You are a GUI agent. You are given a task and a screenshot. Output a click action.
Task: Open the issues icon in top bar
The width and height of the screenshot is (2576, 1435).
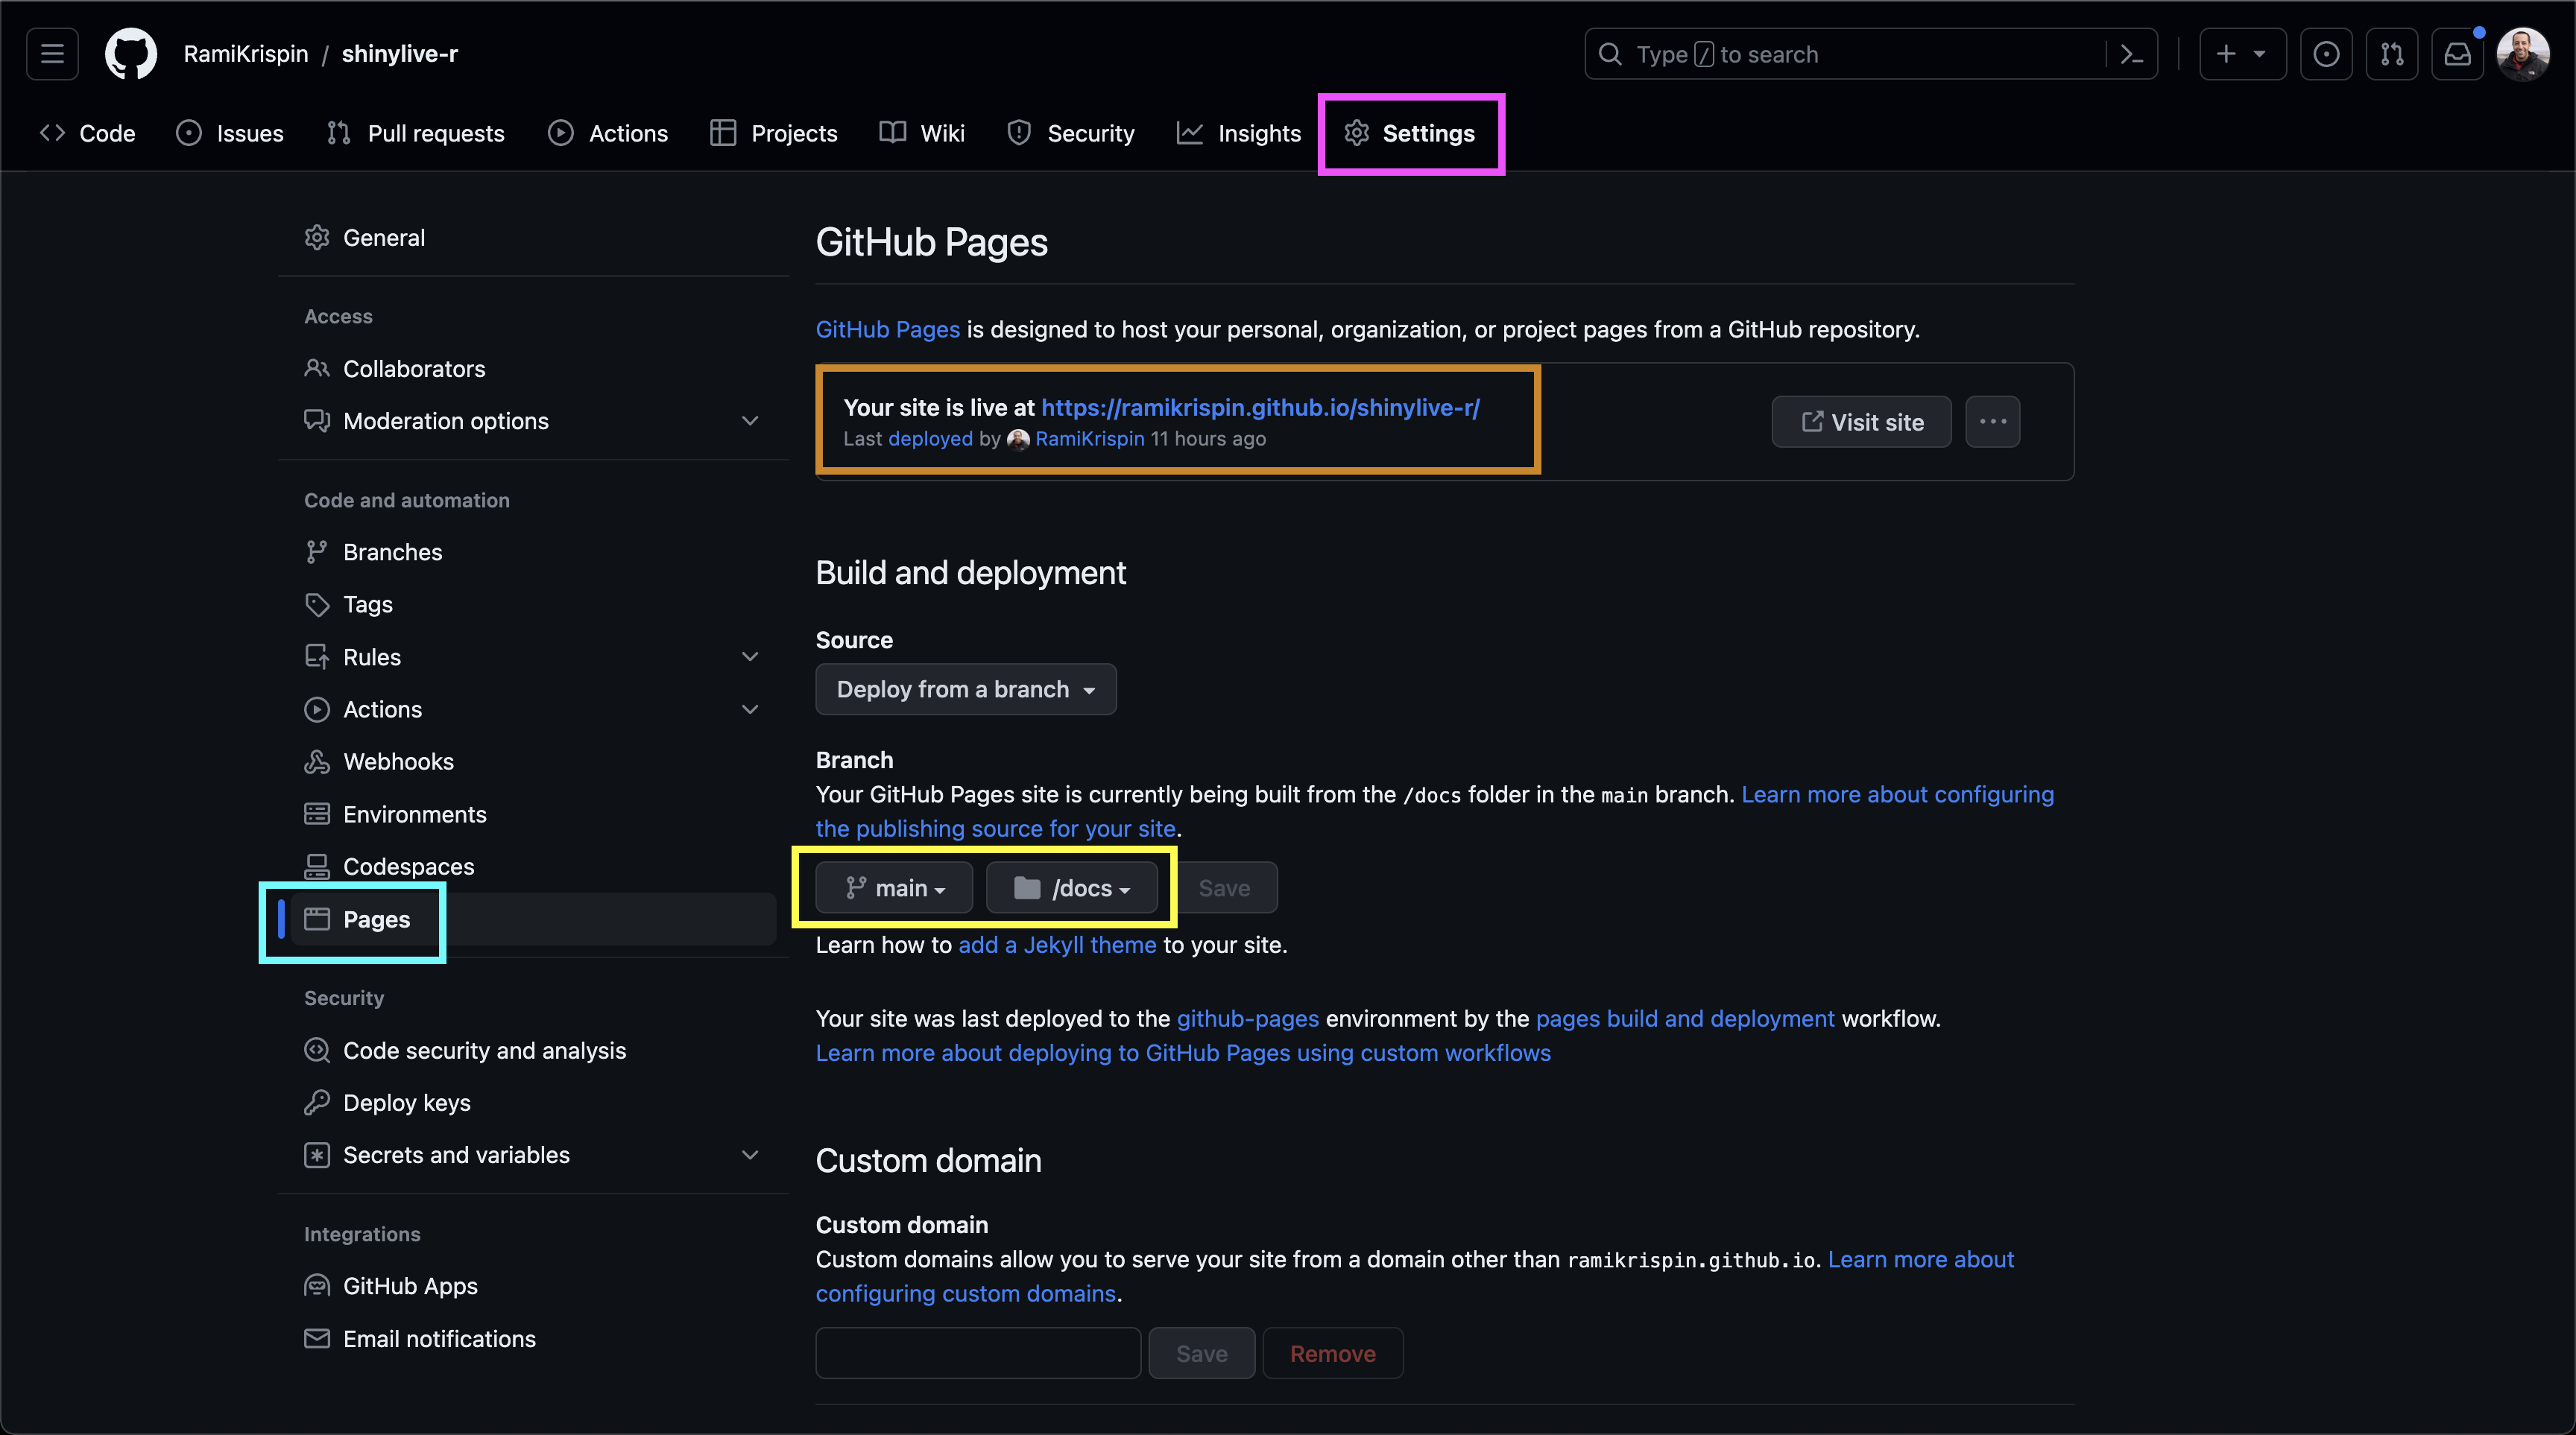tap(2326, 54)
